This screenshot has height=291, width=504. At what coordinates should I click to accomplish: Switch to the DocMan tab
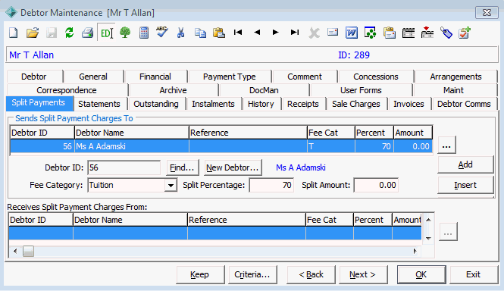(264, 90)
